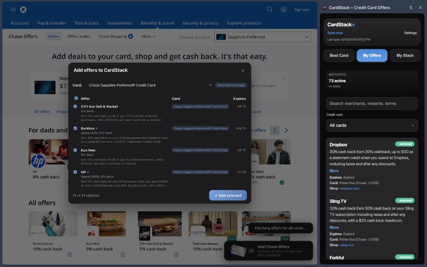
Task: Click the Card tag in the Barkbox row
Action: [200, 128]
